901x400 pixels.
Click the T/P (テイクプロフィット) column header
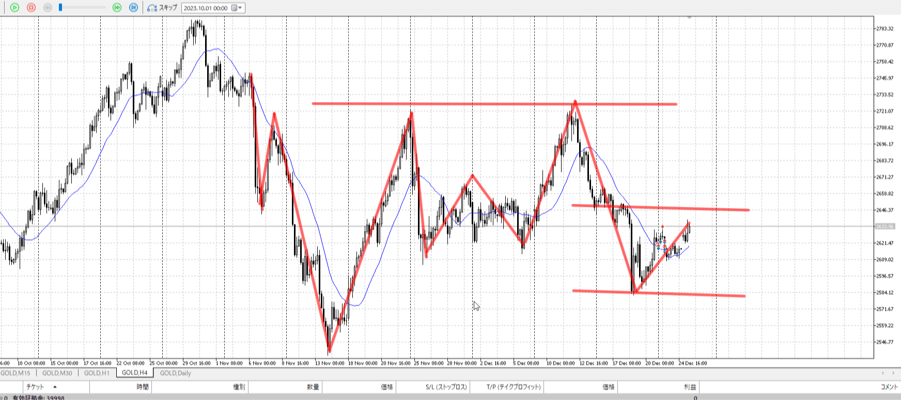pyautogui.click(x=514, y=387)
